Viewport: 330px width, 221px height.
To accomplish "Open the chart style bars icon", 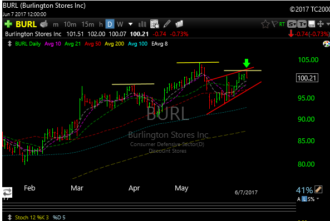I will coord(142,24).
